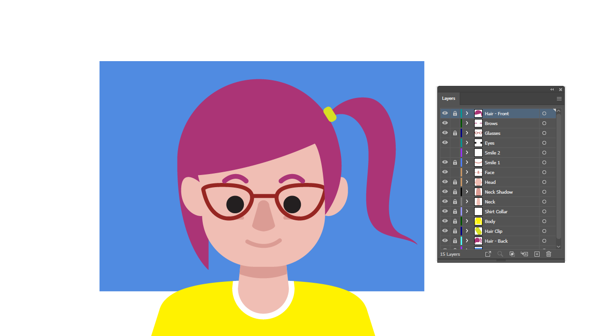
Task: Toggle visibility of the Eyes layer
Action: tap(445, 143)
